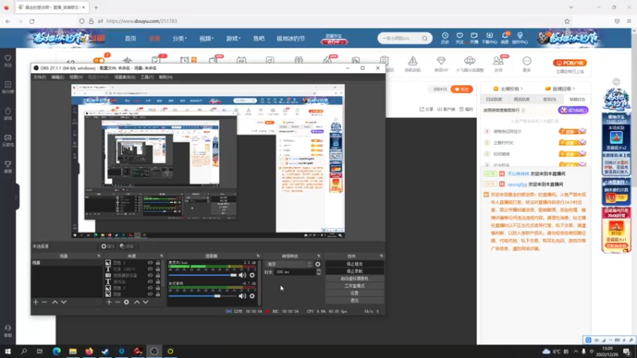Click the 300 ms duration field
The image size is (637, 358).
(x=295, y=272)
